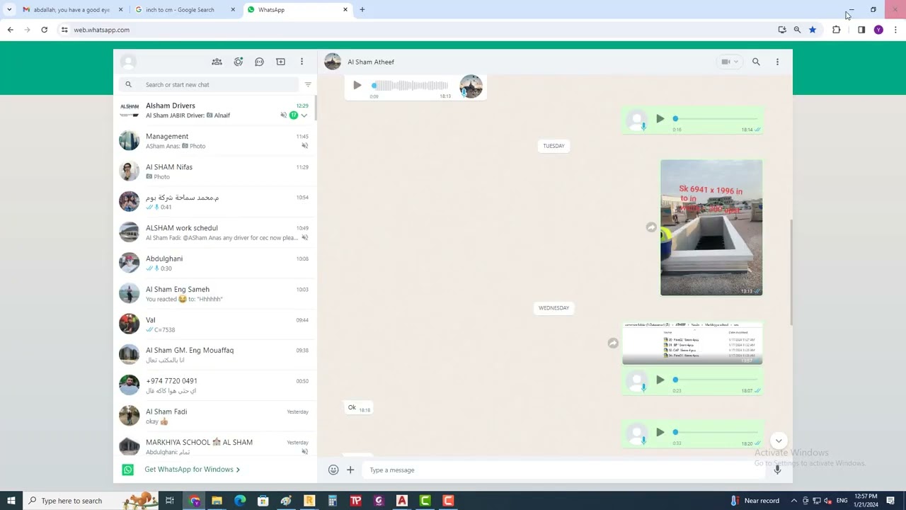Search within the Al Sham Atheef conversation
The width and height of the screenshot is (906, 510).
tap(756, 62)
